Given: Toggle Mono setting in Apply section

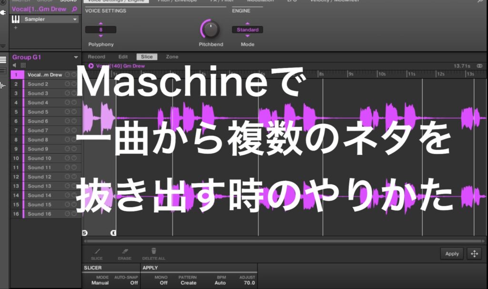Looking at the screenshot, I should pyautogui.click(x=163, y=282).
